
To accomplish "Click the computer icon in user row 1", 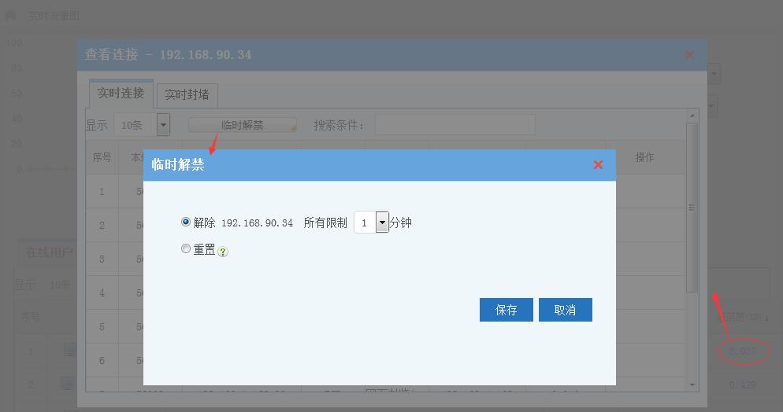I will [69, 351].
